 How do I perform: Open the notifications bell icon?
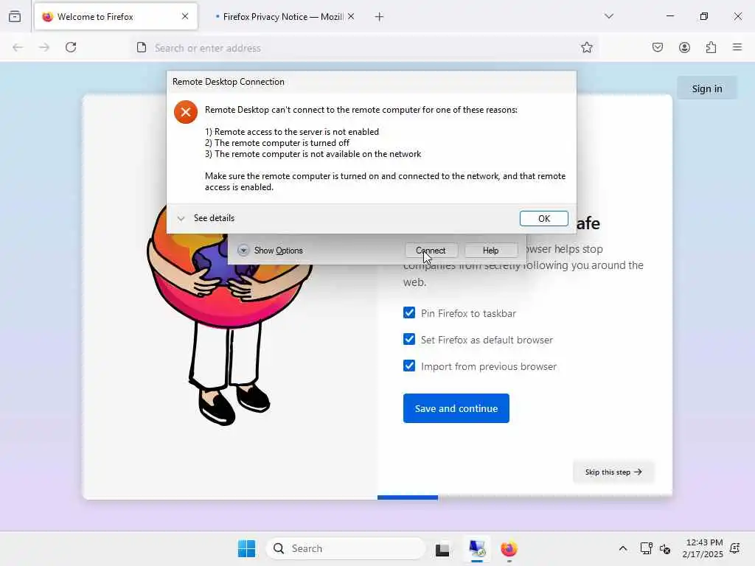point(735,548)
